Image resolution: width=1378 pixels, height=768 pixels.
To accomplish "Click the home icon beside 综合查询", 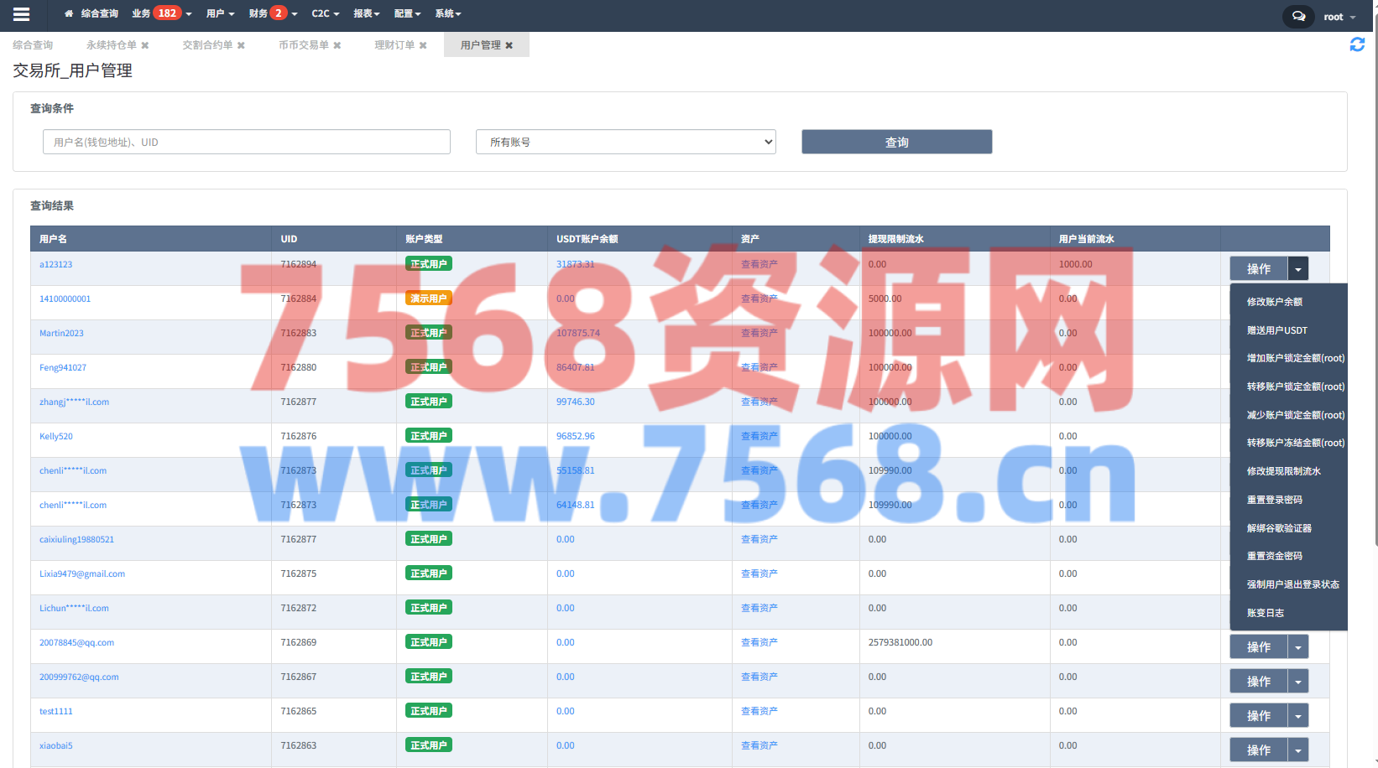I will [x=69, y=14].
